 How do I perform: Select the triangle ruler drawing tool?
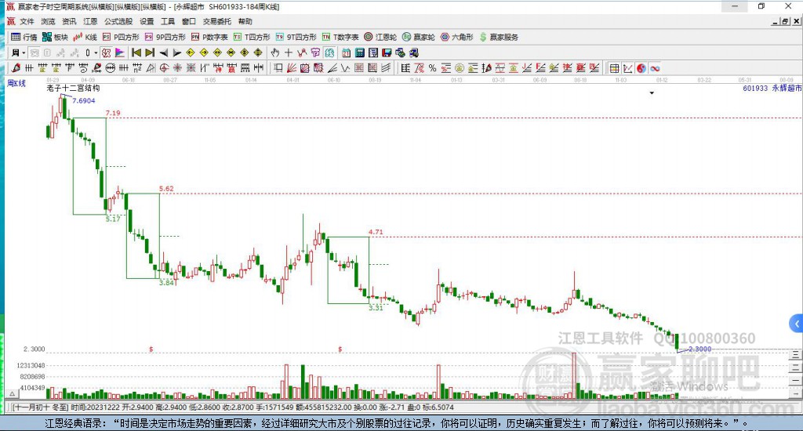(151, 68)
